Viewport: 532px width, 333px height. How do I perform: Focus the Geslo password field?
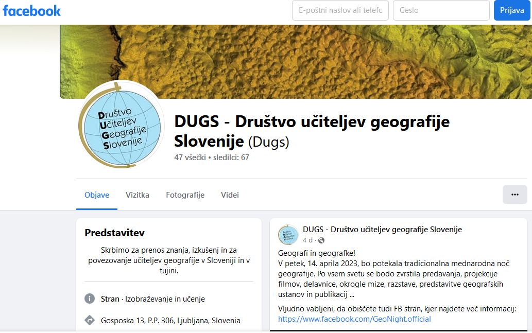(x=441, y=10)
